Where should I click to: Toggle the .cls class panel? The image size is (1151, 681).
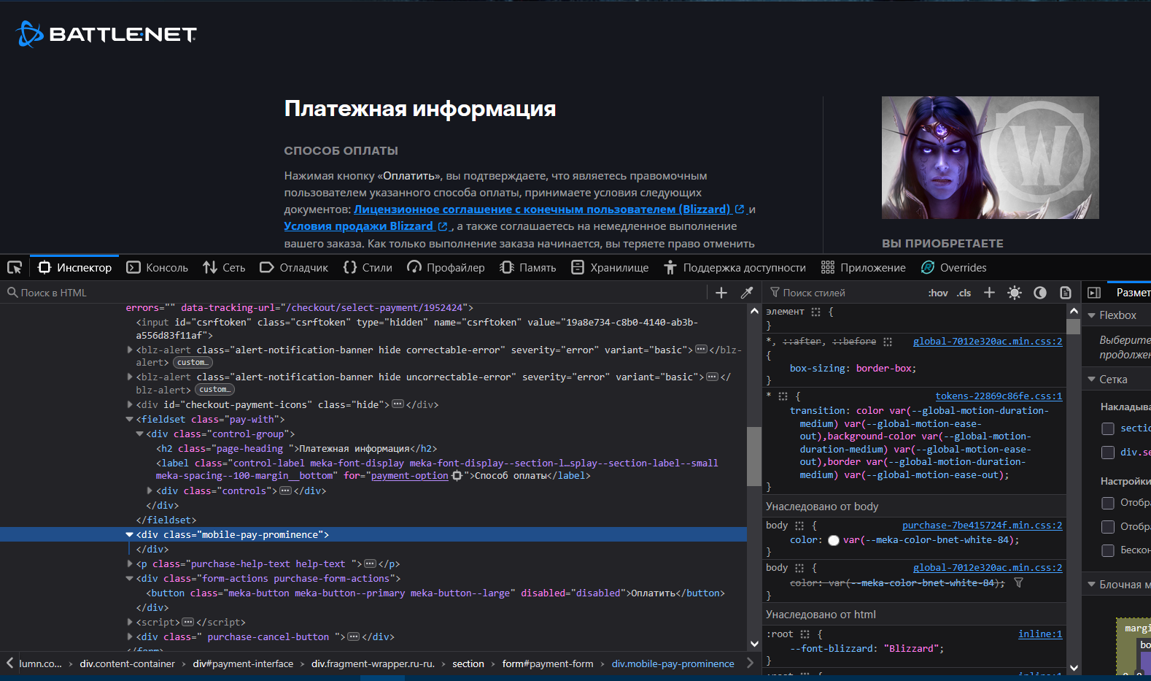964,293
